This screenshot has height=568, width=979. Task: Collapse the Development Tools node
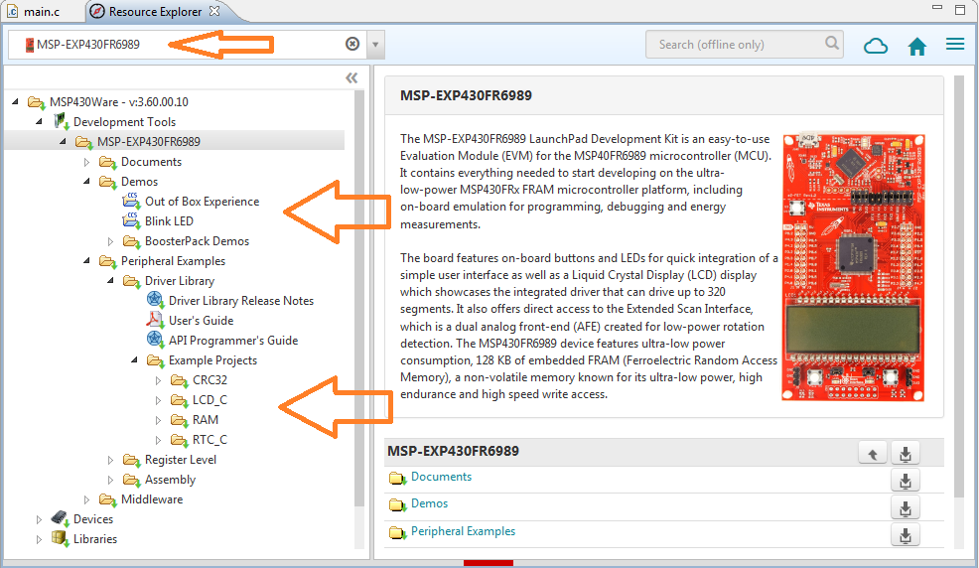pos(40,122)
